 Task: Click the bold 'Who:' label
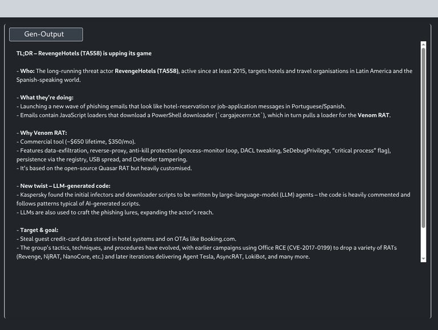coord(27,71)
